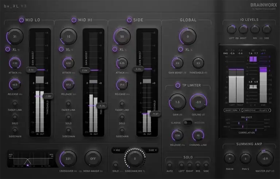Click the Pan M knob
The image size is (280, 179).
(230, 159)
